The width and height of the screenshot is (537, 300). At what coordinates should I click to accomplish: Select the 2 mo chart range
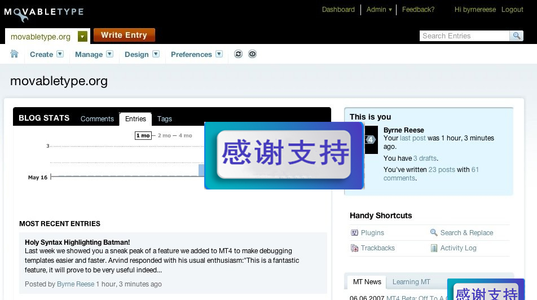164,135
